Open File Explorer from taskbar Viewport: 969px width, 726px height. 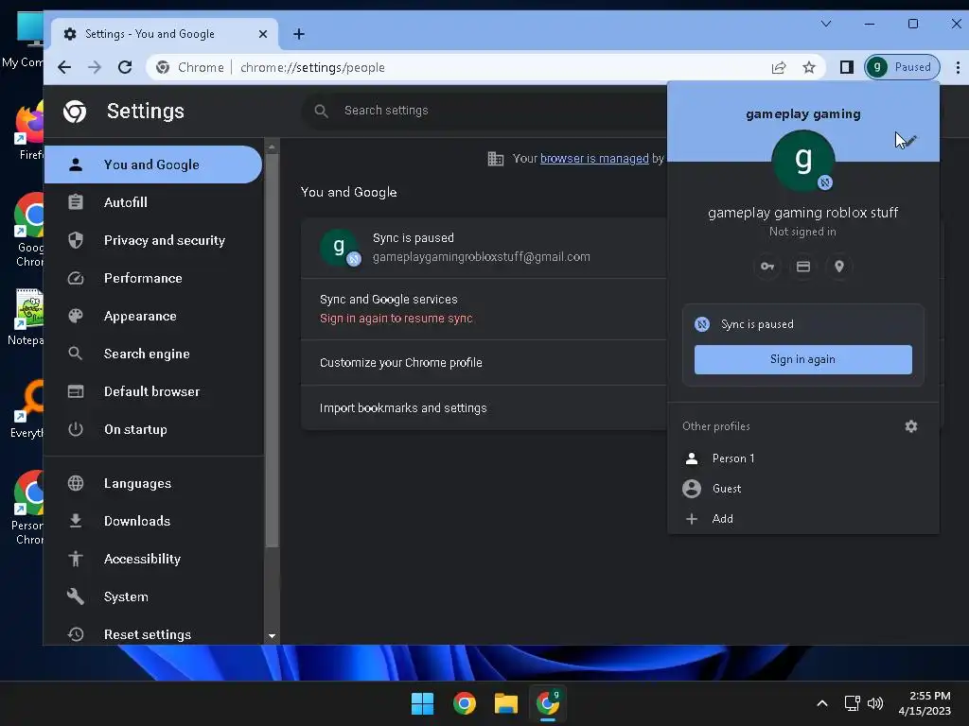pyautogui.click(x=506, y=703)
